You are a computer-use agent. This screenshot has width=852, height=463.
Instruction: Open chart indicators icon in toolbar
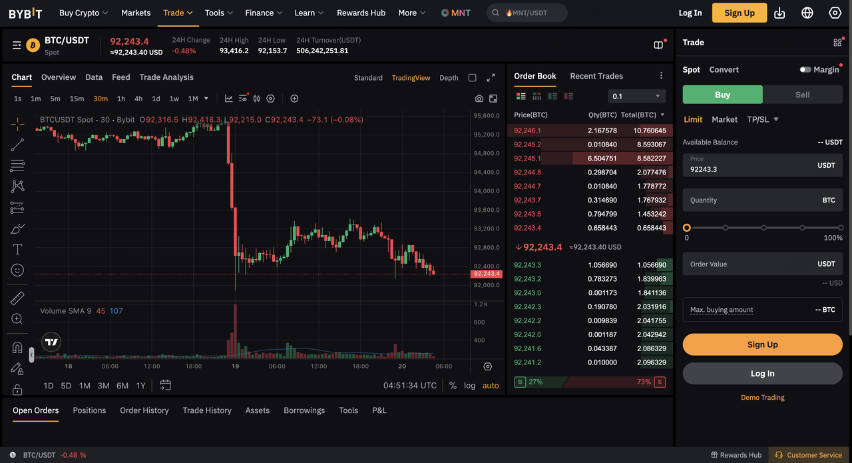pos(228,99)
